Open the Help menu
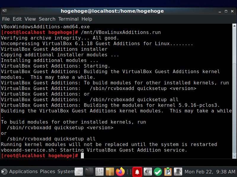 (x=87, y=19)
